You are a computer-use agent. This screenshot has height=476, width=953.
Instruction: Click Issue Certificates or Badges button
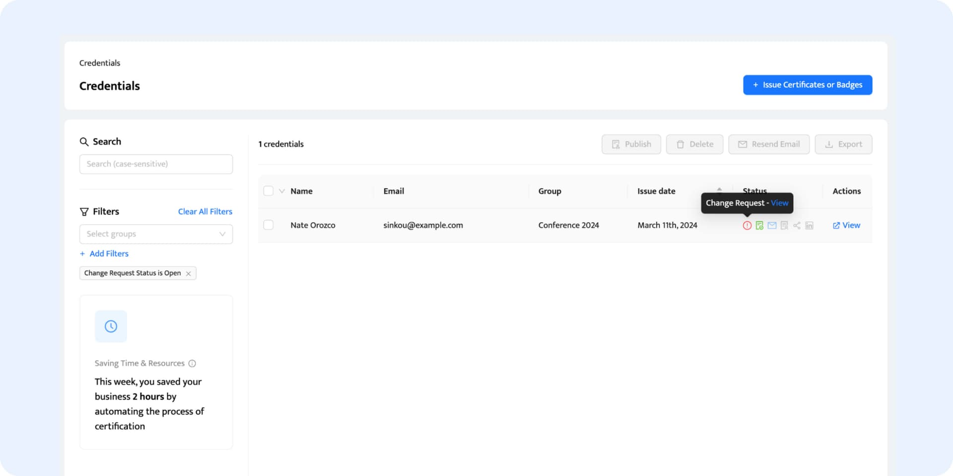(x=807, y=85)
